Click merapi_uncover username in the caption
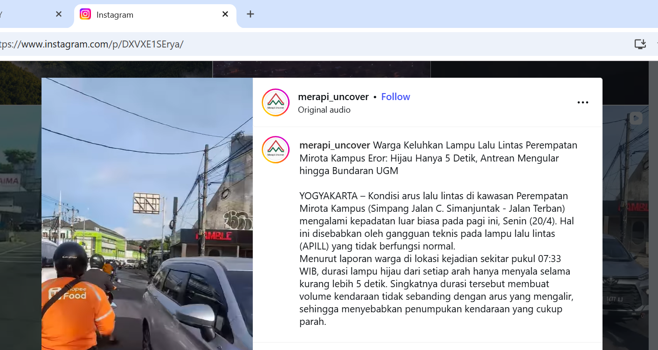Viewport: 658px width, 350px height. coord(334,145)
